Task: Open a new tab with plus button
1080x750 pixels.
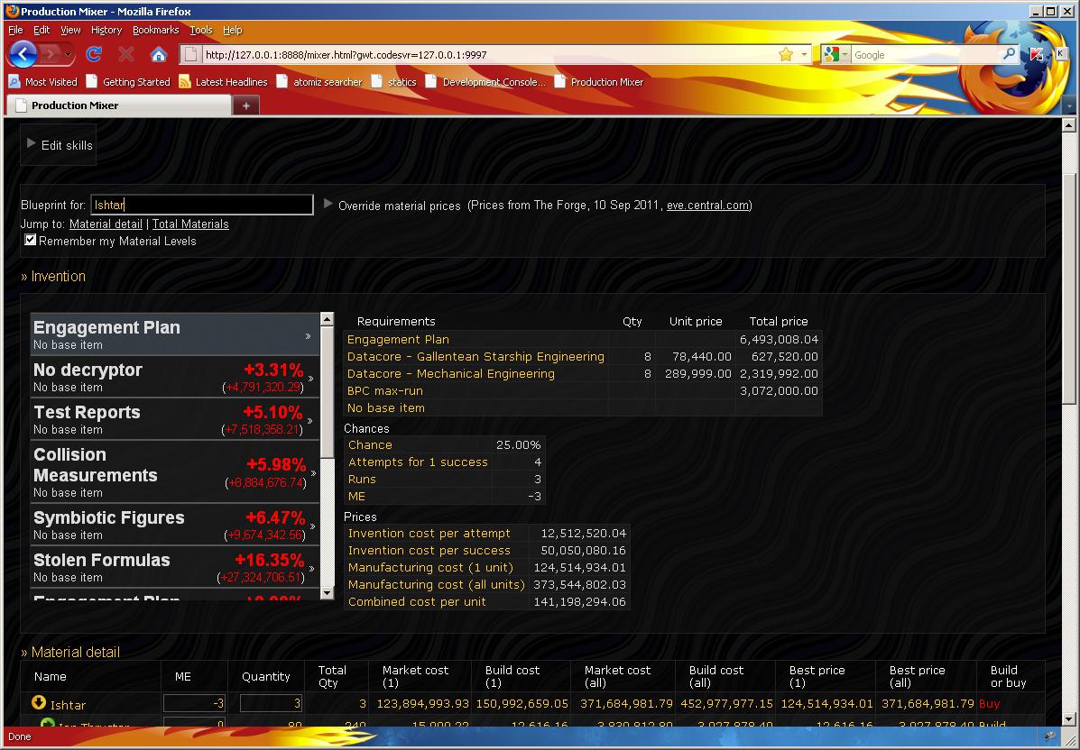Action: 246,105
